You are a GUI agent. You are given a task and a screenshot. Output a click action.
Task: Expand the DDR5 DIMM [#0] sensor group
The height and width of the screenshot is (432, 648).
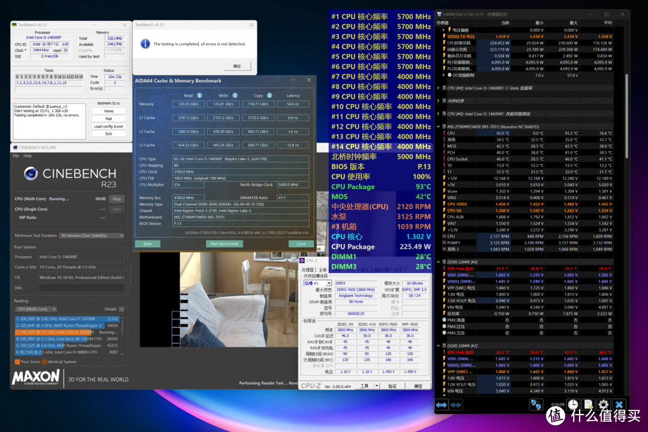click(x=439, y=262)
